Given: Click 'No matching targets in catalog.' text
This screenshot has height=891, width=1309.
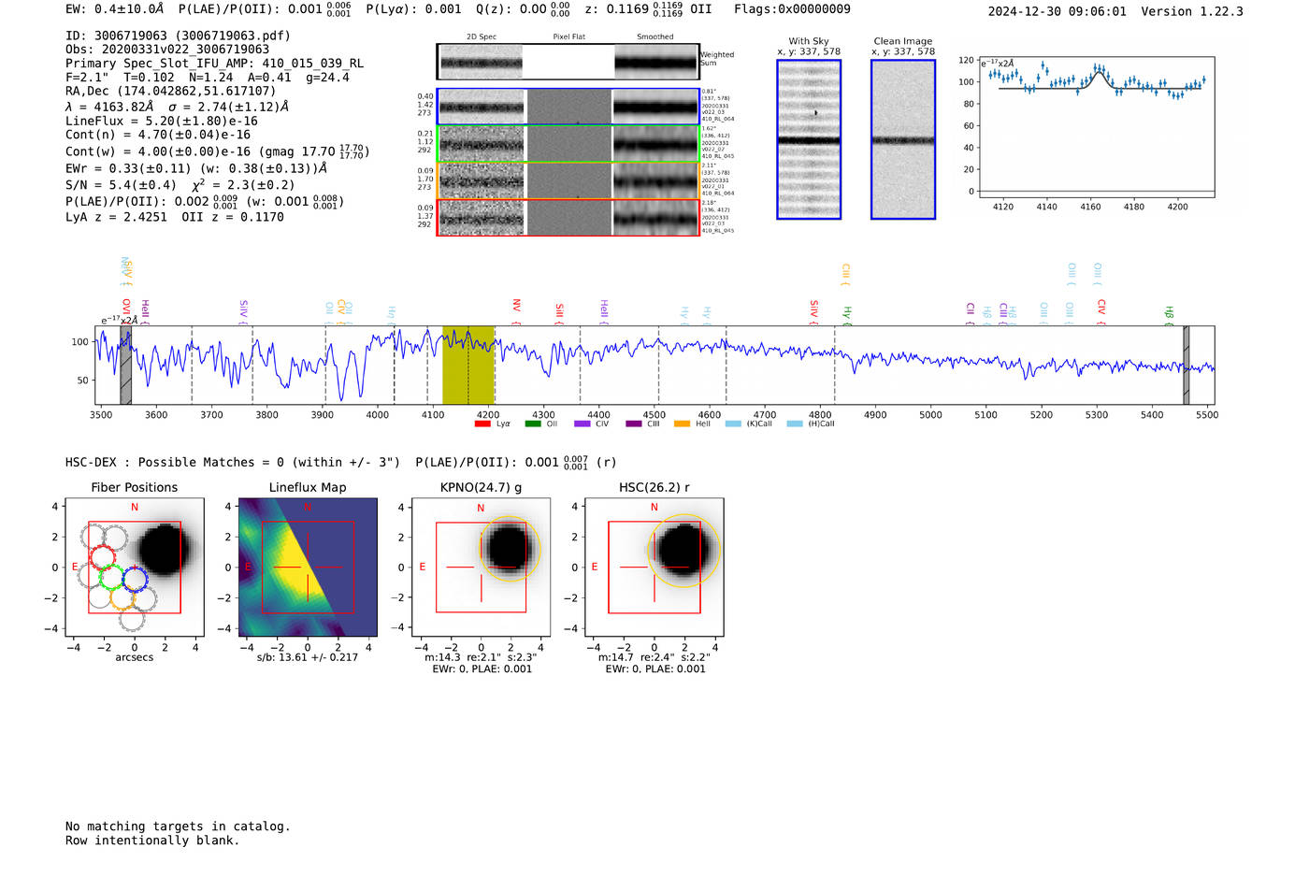Looking at the screenshot, I should click(178, 826).
